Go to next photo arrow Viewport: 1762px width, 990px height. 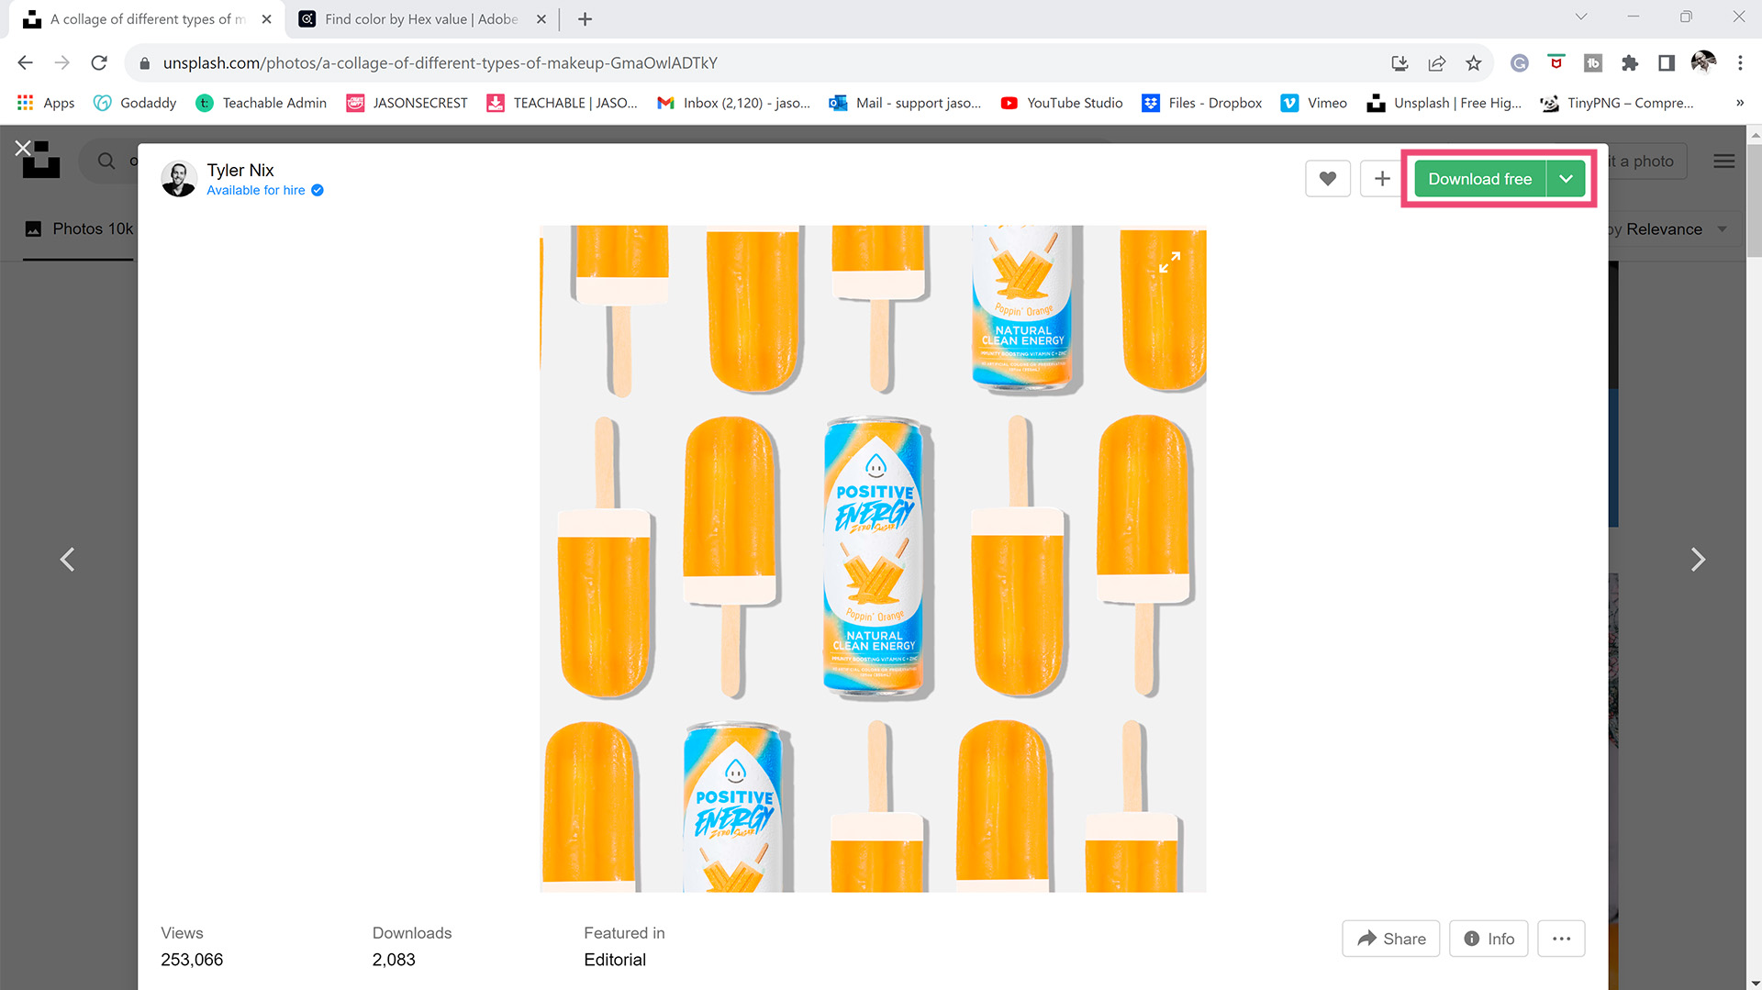pyautogui.click(x=1698, y=560)
